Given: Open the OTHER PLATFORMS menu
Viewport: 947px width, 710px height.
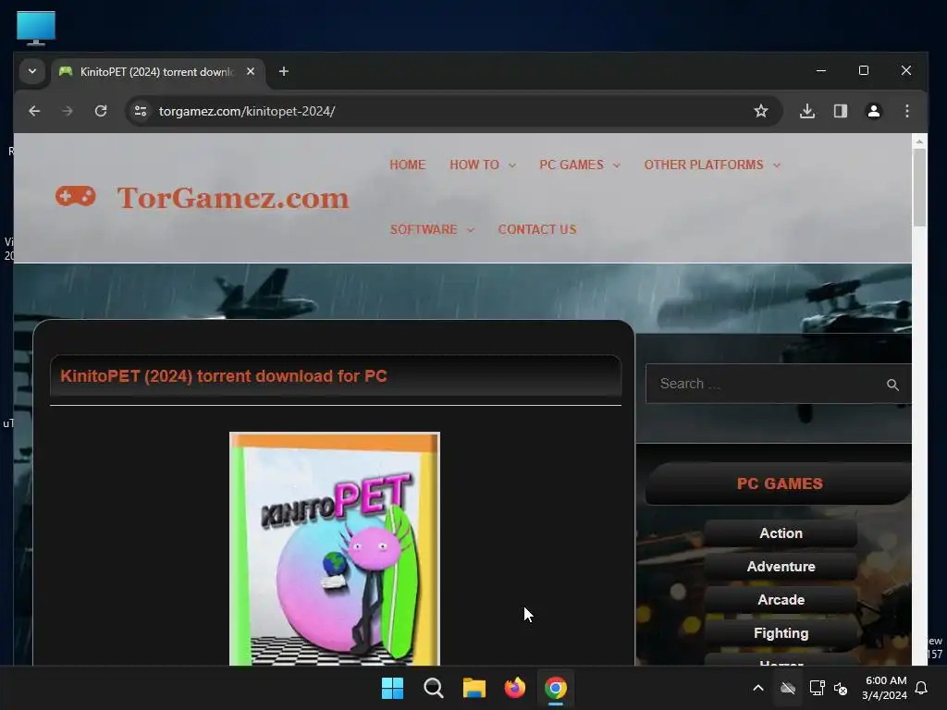Looking at the screenshot, I should point(704,165).
